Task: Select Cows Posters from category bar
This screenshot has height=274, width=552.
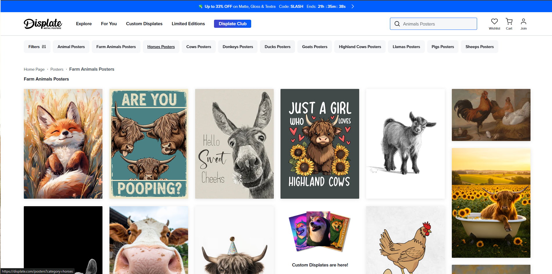Action: point(199,46)
